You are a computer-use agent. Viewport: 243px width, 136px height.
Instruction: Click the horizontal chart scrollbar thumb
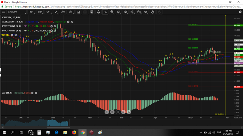[x=58, y=127]
